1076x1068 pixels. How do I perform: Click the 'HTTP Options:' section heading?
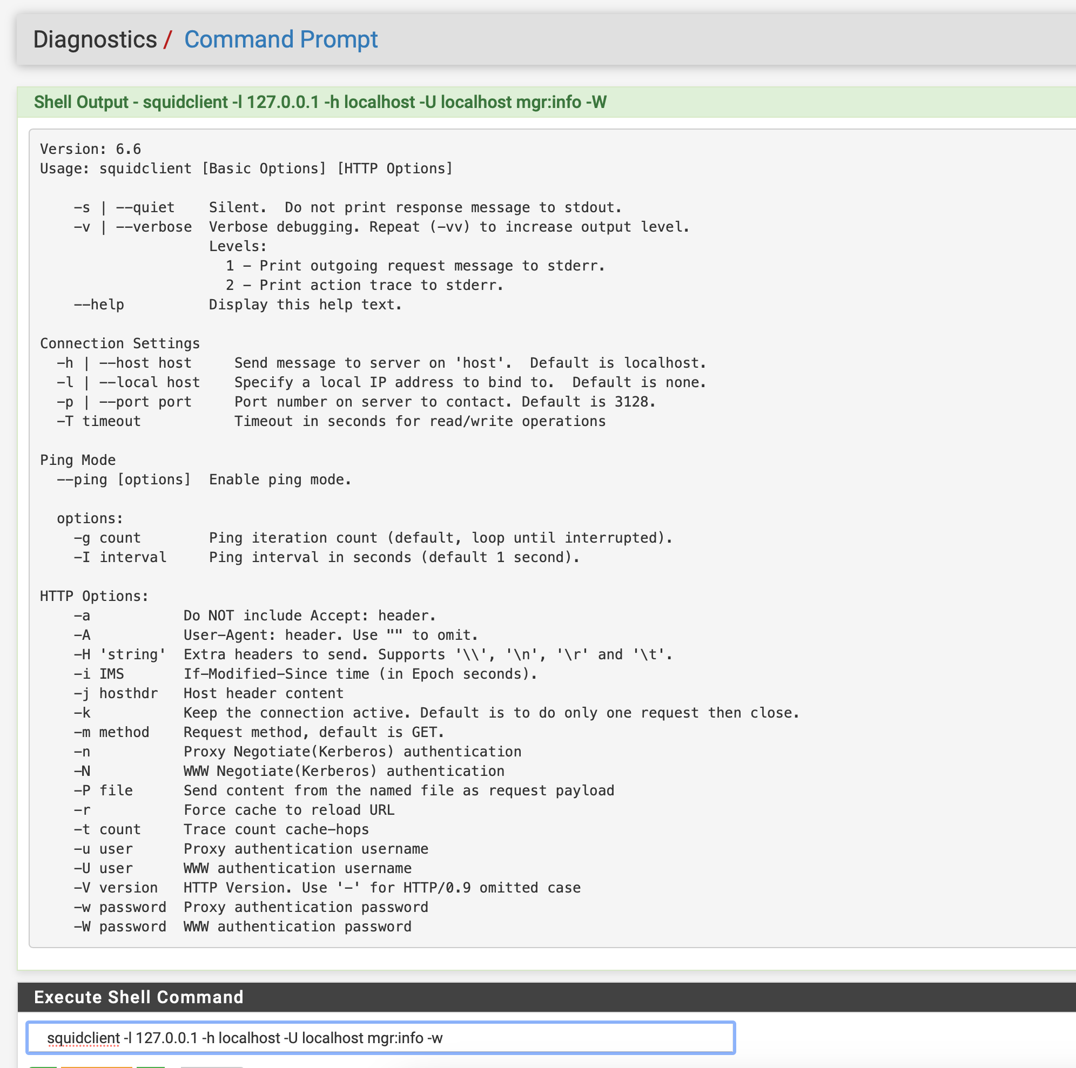(95, 597)
